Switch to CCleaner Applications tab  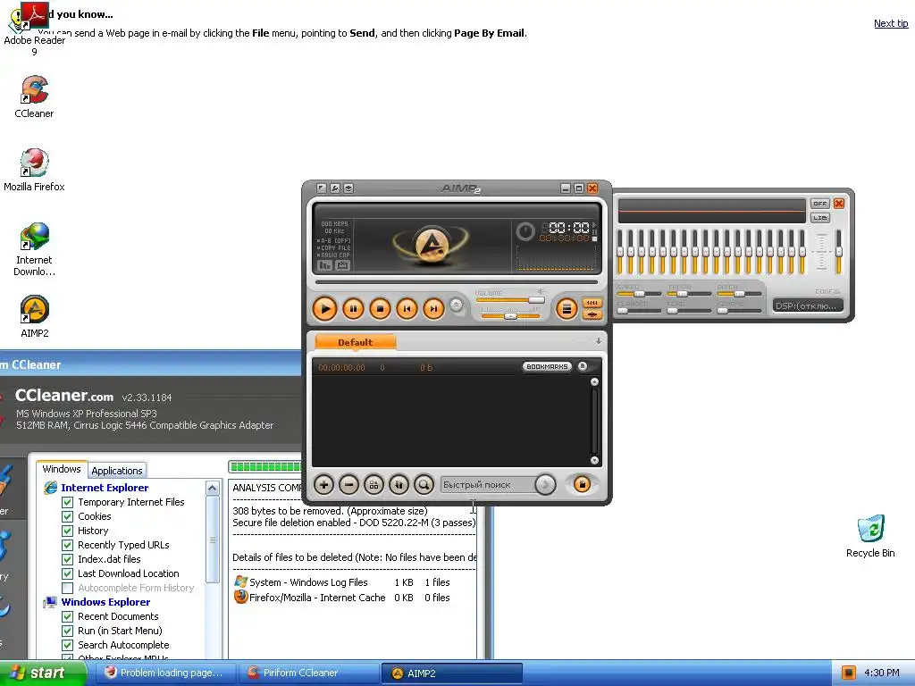(117, 471)
